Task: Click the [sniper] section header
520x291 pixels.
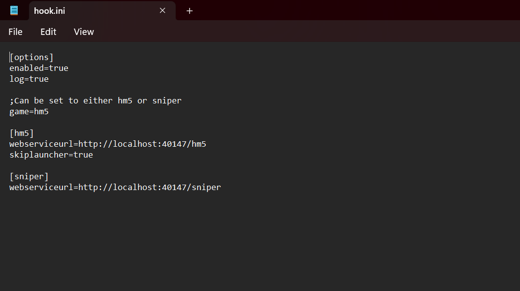Action: pos(29,177)
